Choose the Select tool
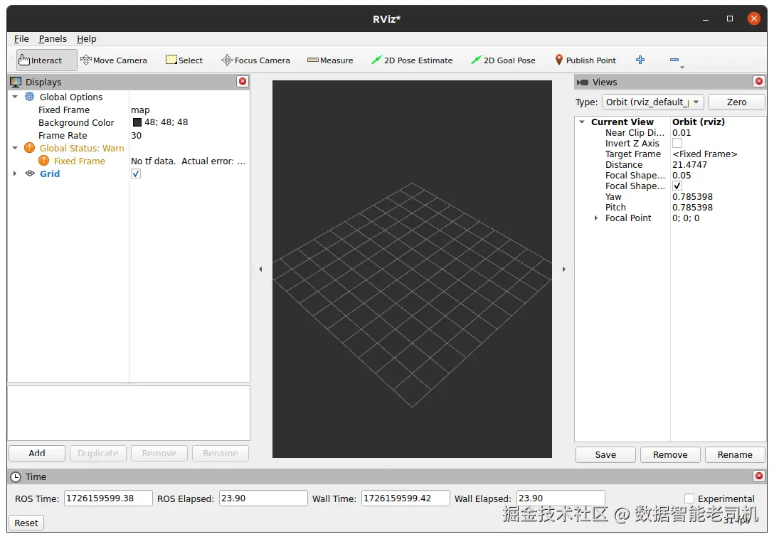774x539 pixels. pos(184,60)
